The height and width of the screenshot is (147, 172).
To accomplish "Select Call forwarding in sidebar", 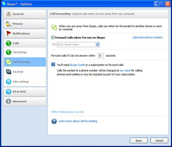I will (25, 62).
